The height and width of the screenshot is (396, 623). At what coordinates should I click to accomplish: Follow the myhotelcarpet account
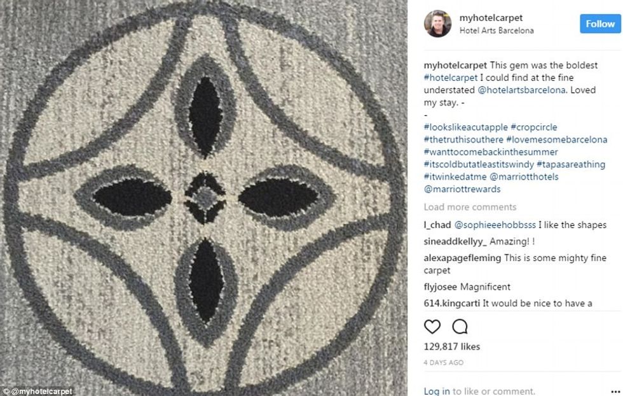(x=600, y=24)
